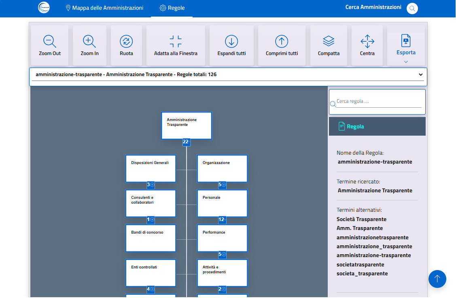The height and width of the screenshot is (298, 456).
Task: Select the Organizzazione node
Action: 222,168
